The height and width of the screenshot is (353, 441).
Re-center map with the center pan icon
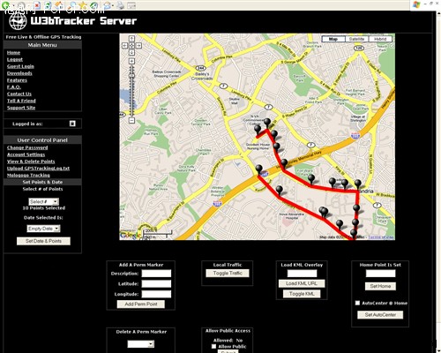tap(131, 46)
